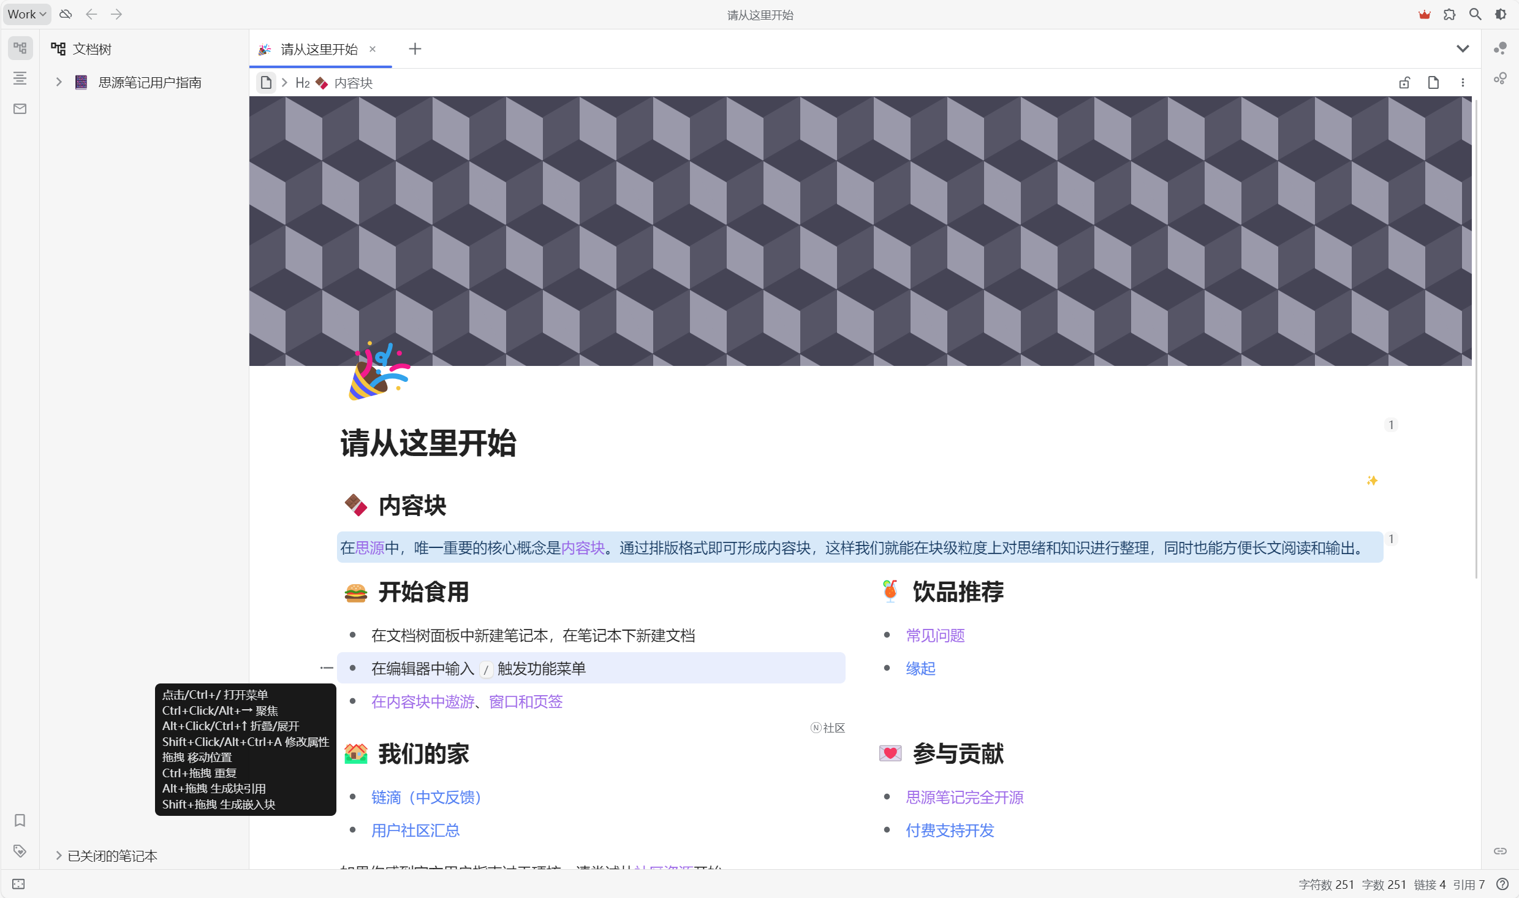Open the Graph view icon in right dock
The width and height of the screenshot is (1519, 898).
pos(1500,48)
